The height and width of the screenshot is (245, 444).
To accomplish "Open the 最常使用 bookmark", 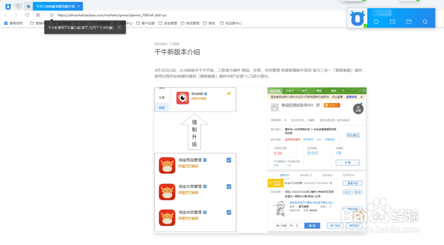I will pyautogui.click(x=13, y=23).
